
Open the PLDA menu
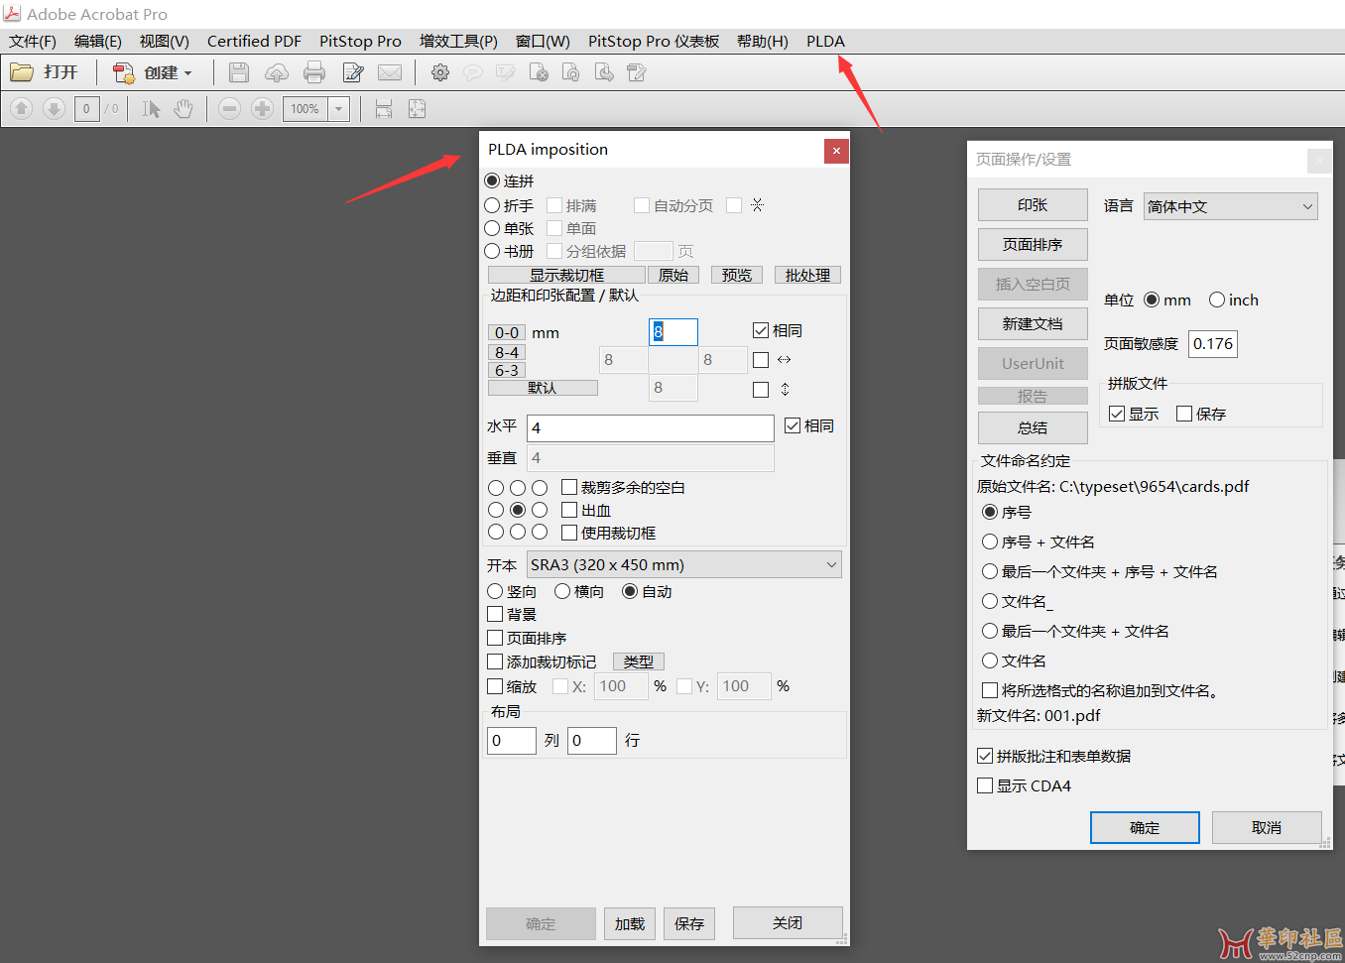coord(825,41)
